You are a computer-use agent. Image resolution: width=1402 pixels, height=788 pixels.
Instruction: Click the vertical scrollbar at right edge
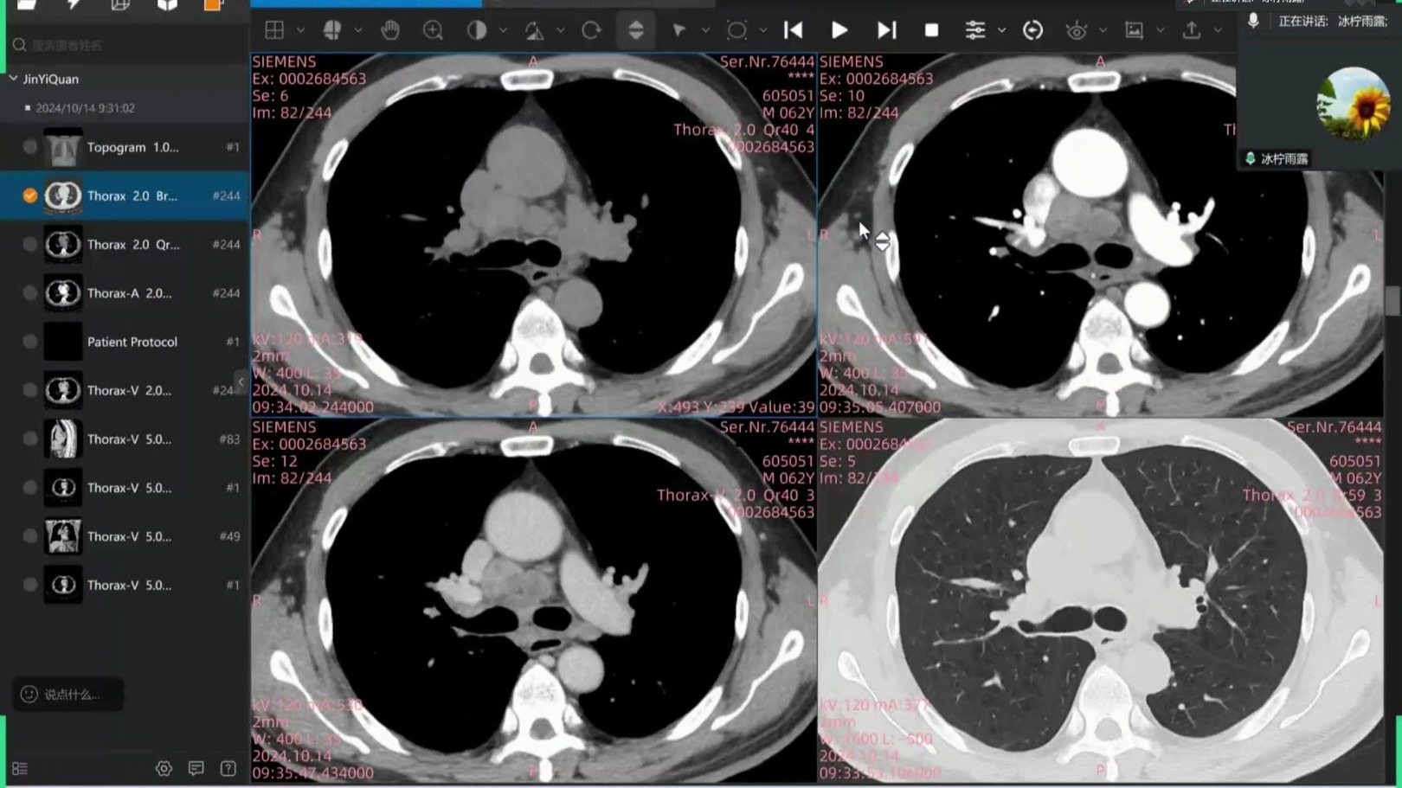1392,301
